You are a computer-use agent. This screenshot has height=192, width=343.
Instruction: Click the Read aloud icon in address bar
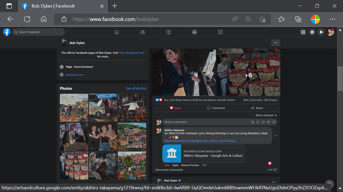coord(235,19)
